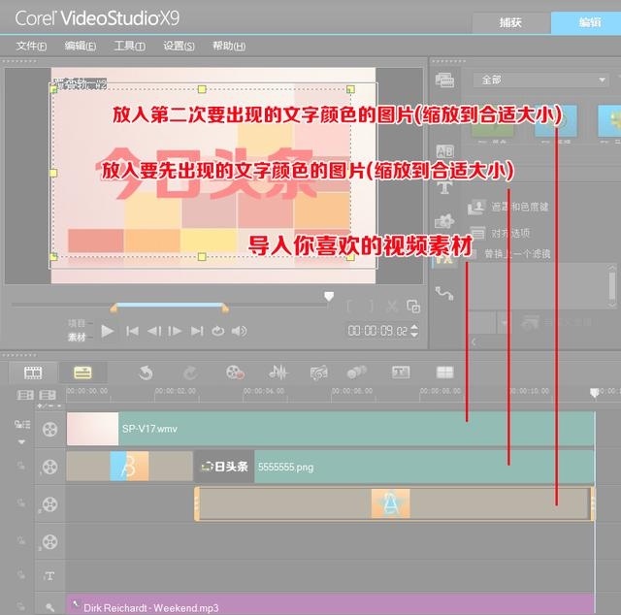The height and width of the screenshot is (615, 621).
Task: Open the 文件(F) menu
Action: [31, 46]
